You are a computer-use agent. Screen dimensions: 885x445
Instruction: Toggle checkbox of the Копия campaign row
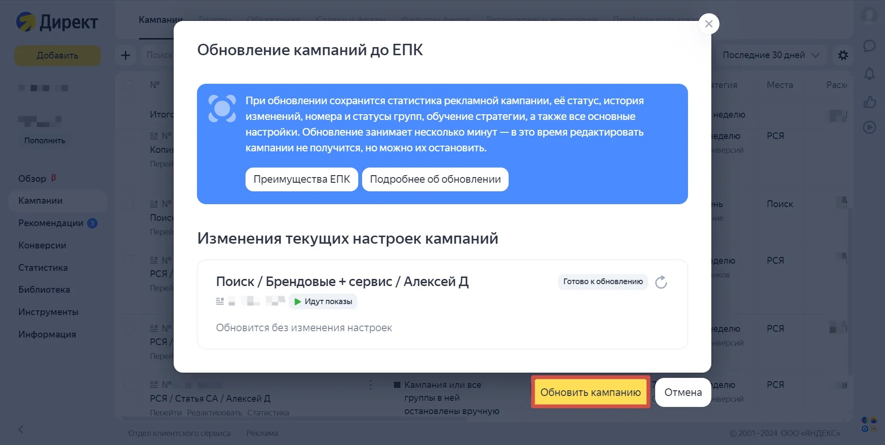pos(128,136)
